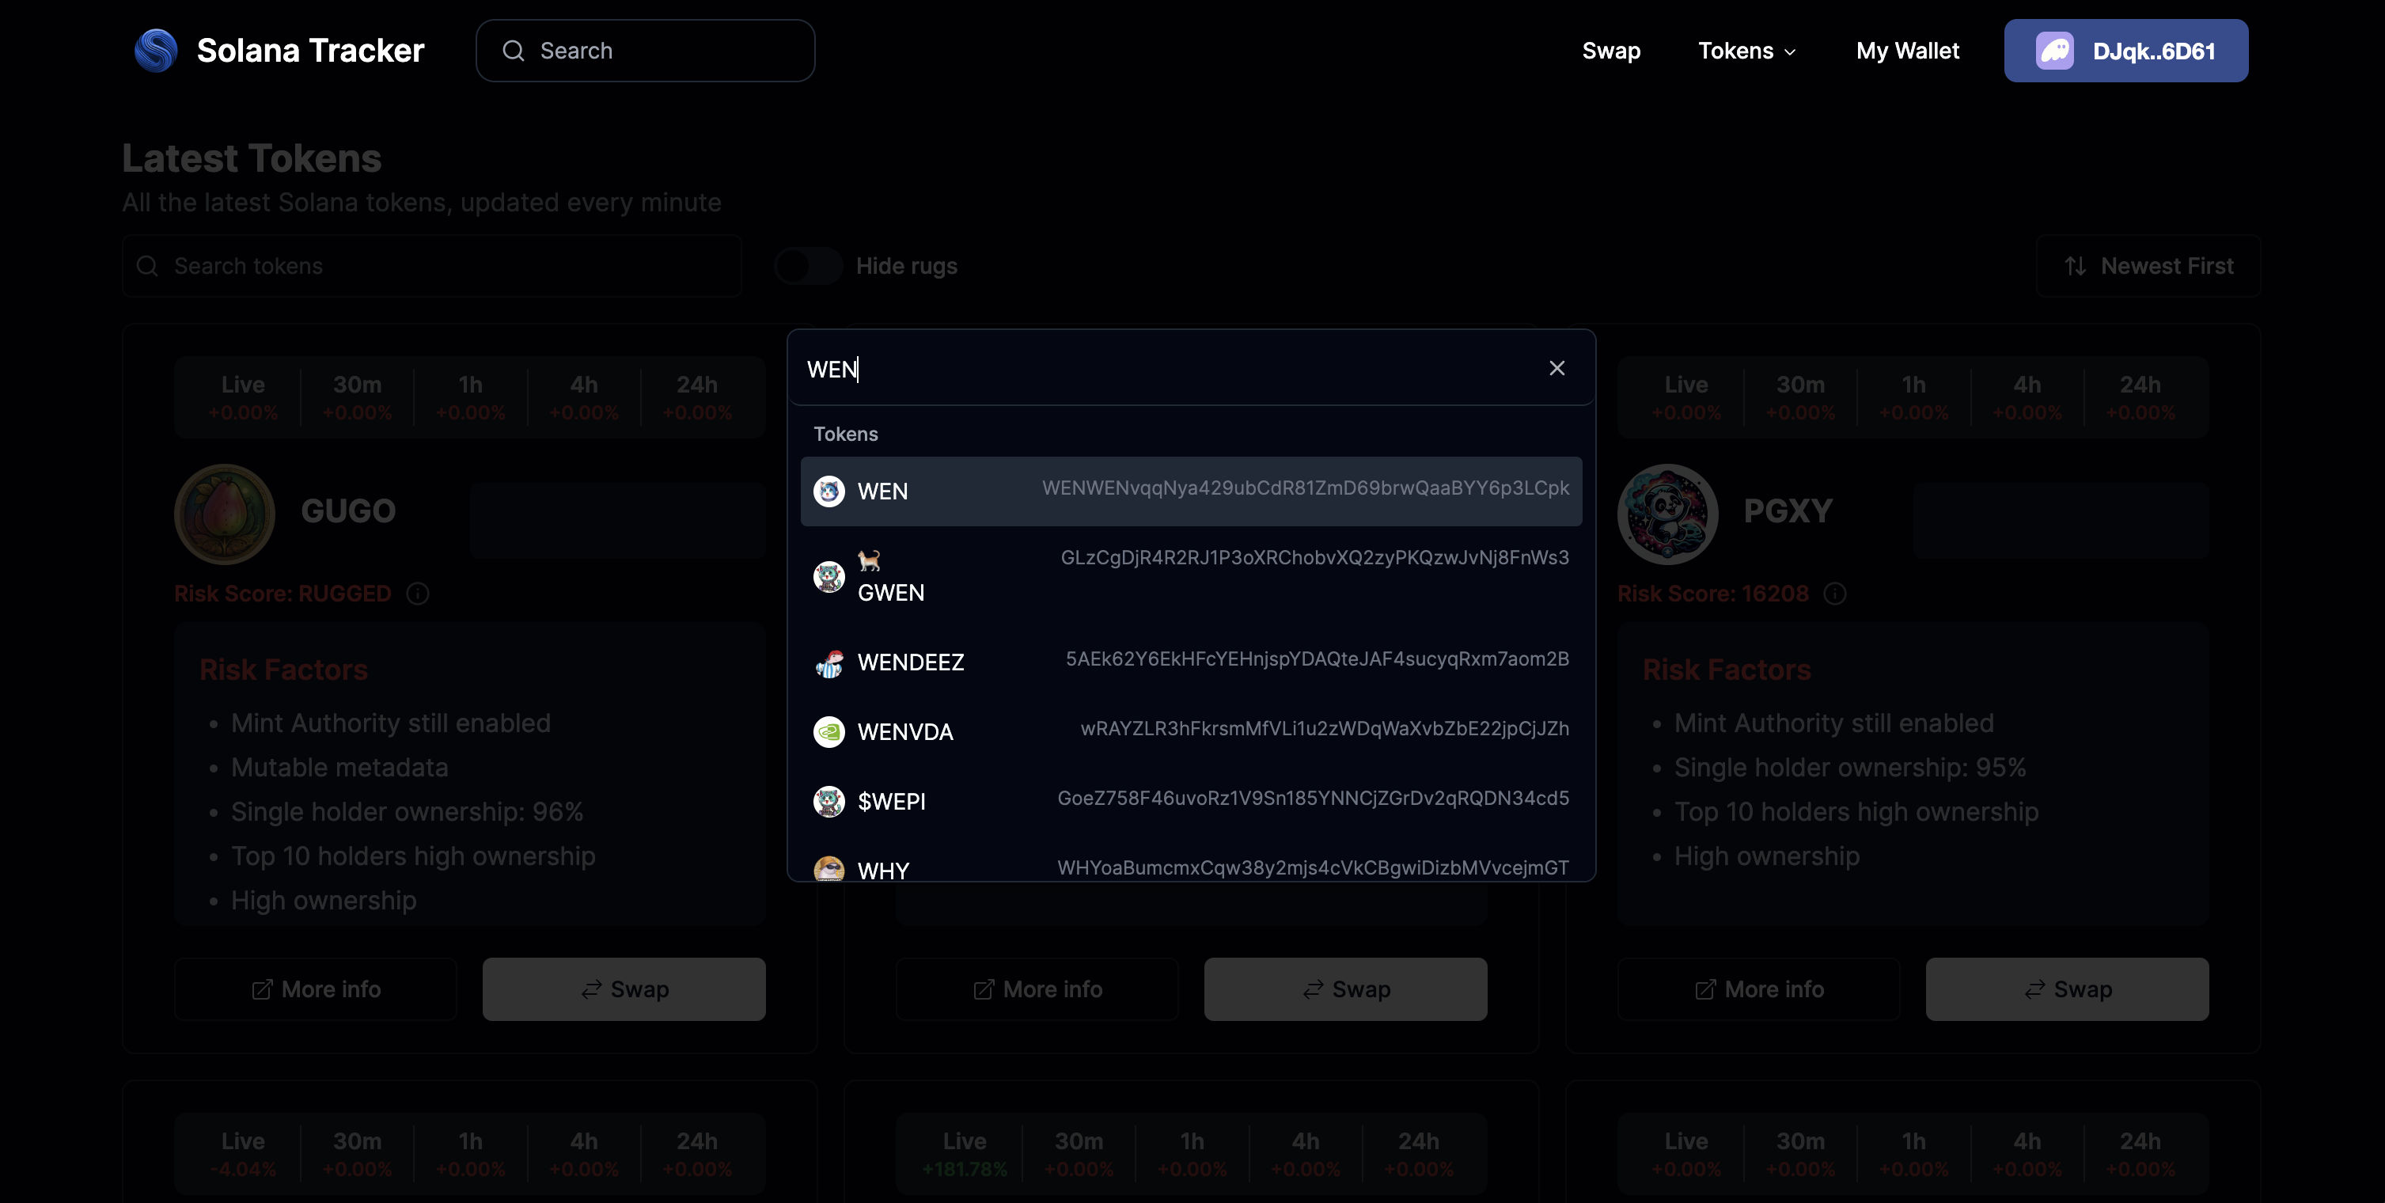Click the GWEN token icon
The height and width of the screenshot is (1203, 2385).
click(828, 576)
